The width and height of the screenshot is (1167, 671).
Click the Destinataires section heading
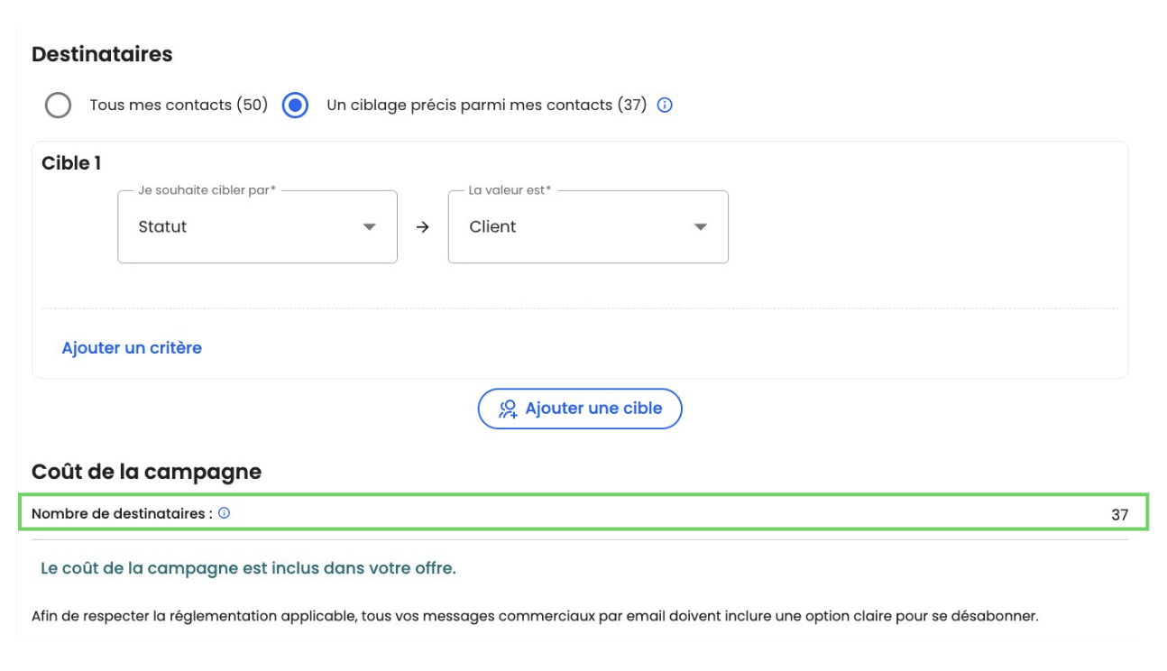click(x=102, y=54)
